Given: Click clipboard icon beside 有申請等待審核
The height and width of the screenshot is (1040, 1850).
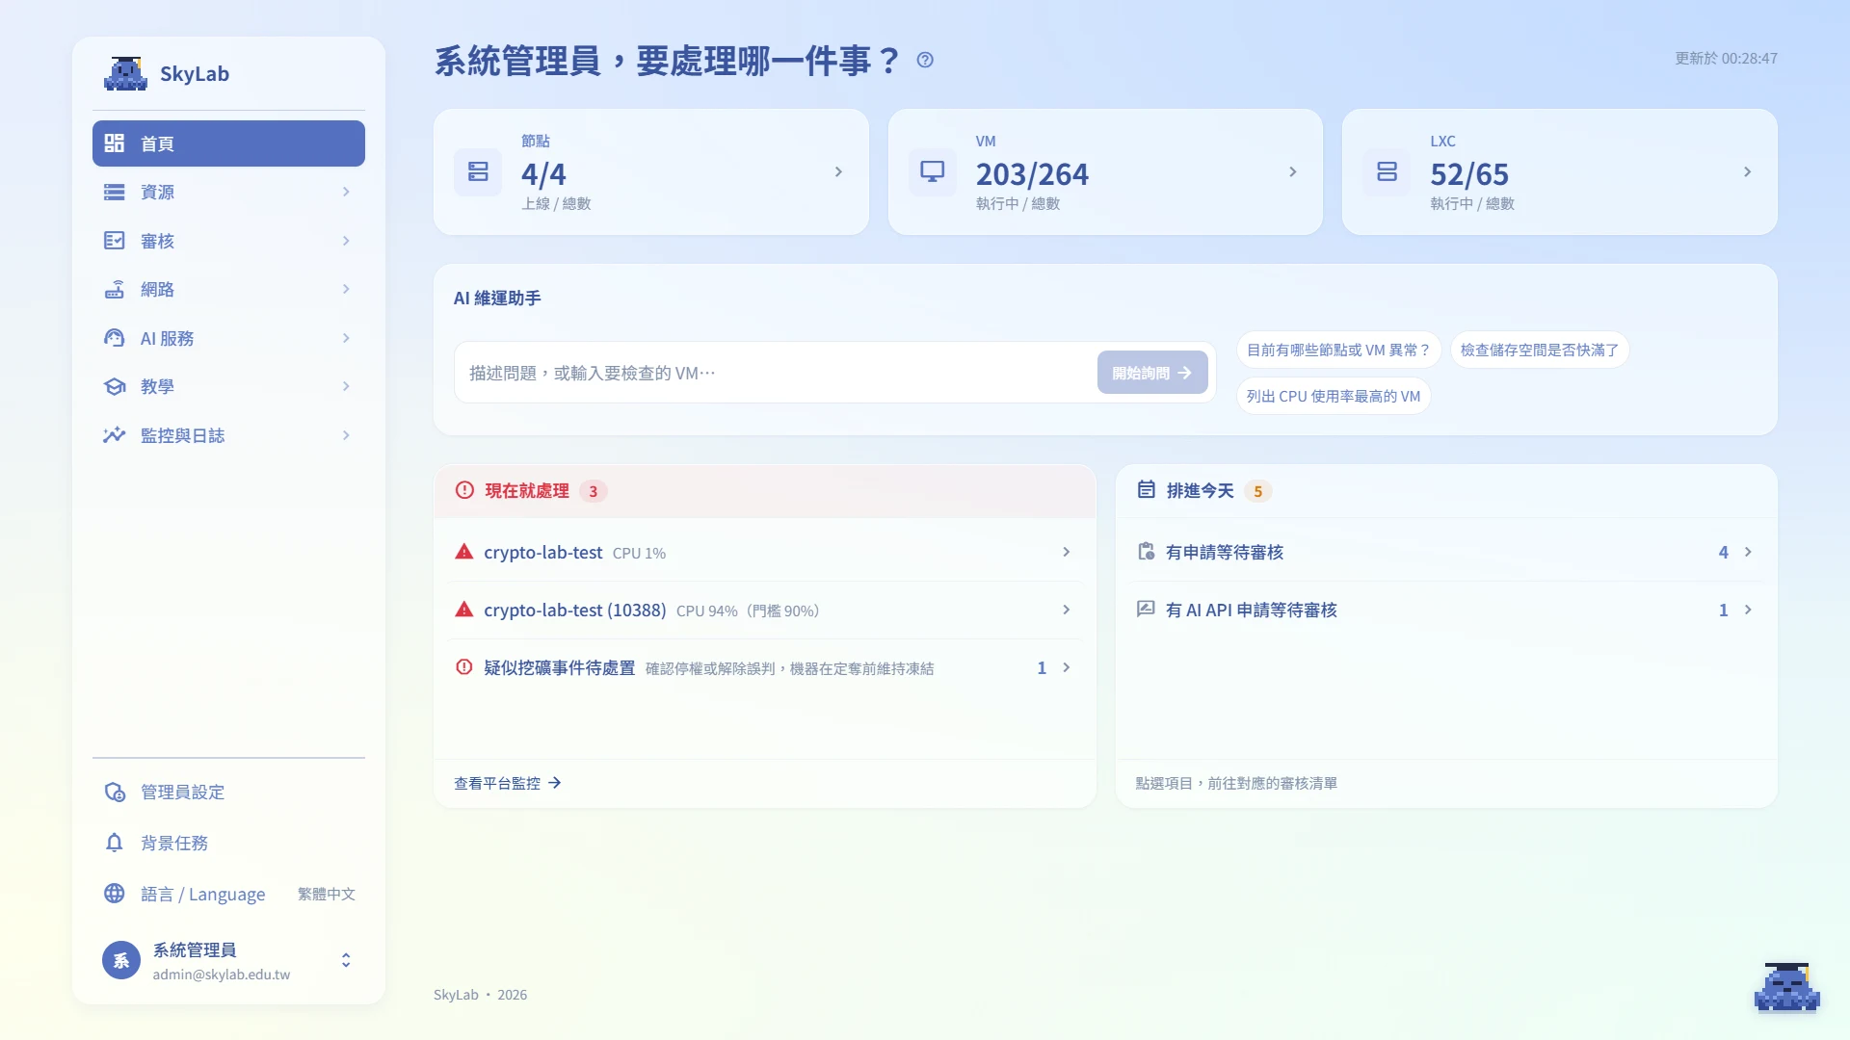Looking at the screenshot, I should tap(1146, 552).
